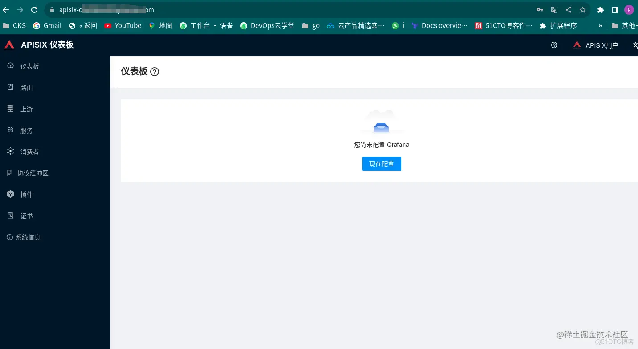Open the 51CTO博客 bookmark
The height and width of the screenshot is (349, 638).
pos(504,26)
